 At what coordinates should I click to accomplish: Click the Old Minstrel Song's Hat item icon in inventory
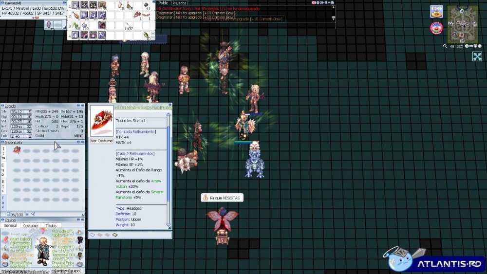17,150
